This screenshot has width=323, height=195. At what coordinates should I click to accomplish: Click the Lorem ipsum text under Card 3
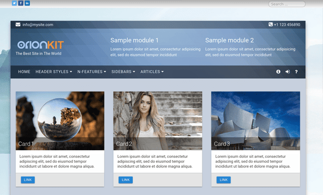253,161
